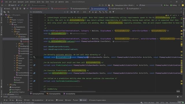Click the build hammer icon in toolbar
This screenshot has height=104, width=185.
click(x=112, y=5)
